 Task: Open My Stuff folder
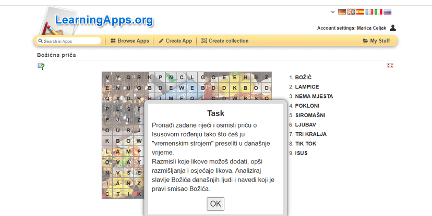[376, 41]
